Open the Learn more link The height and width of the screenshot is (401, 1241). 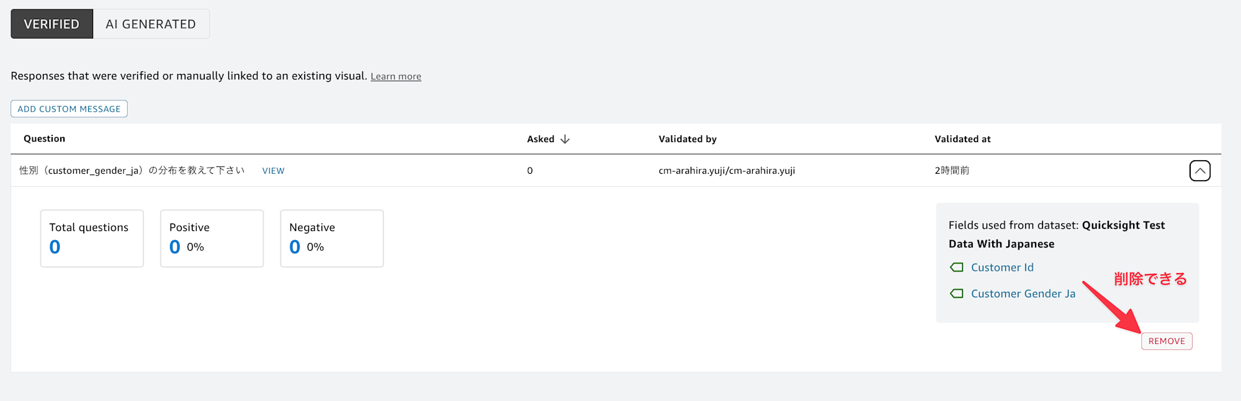[x=396, y=76]
